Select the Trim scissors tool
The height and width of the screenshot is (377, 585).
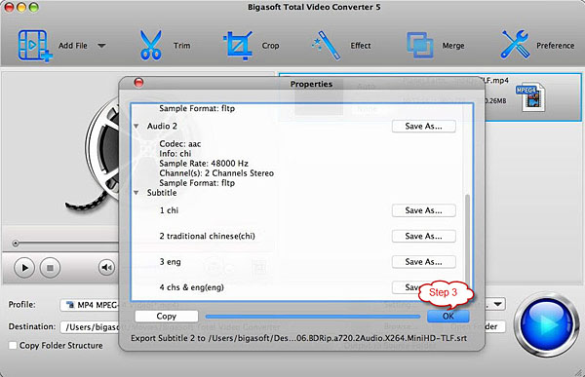coord(151,45)
